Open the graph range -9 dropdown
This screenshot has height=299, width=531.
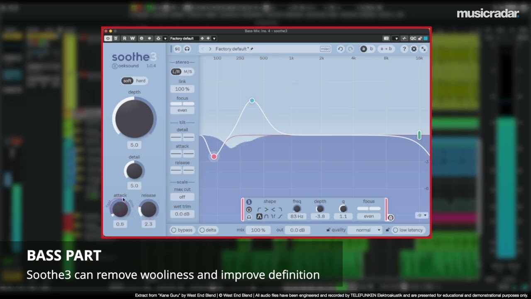421,215
